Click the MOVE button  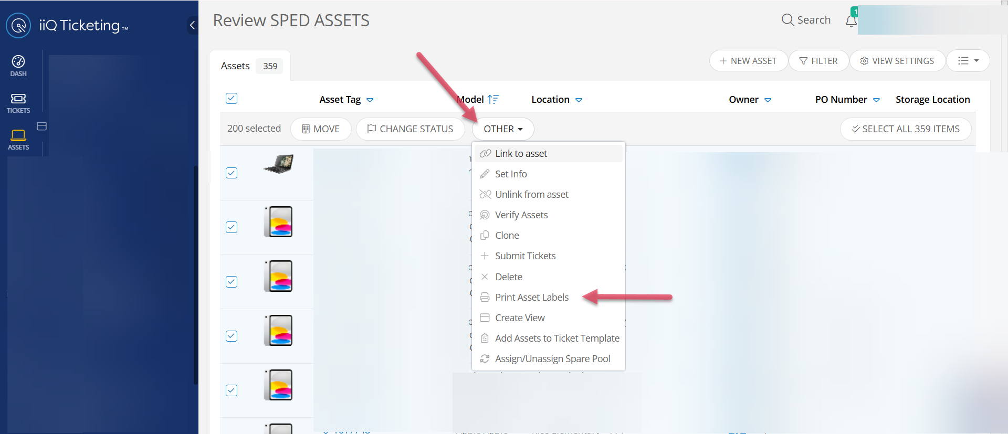point(321,129)
